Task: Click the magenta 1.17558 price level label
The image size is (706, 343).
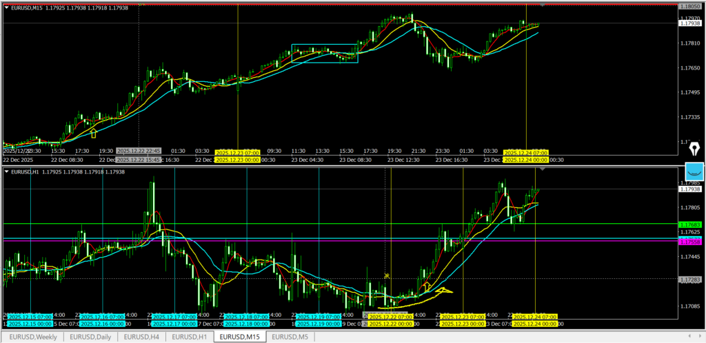Action: pos(689,242)
